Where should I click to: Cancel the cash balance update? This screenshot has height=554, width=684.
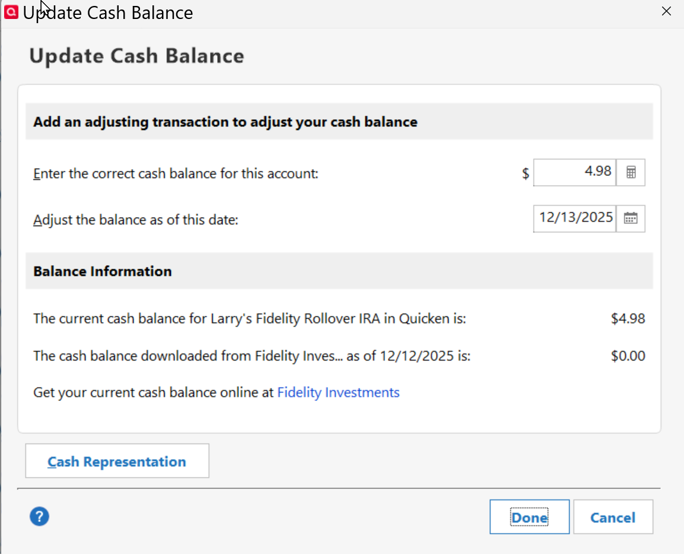point(613,517)
